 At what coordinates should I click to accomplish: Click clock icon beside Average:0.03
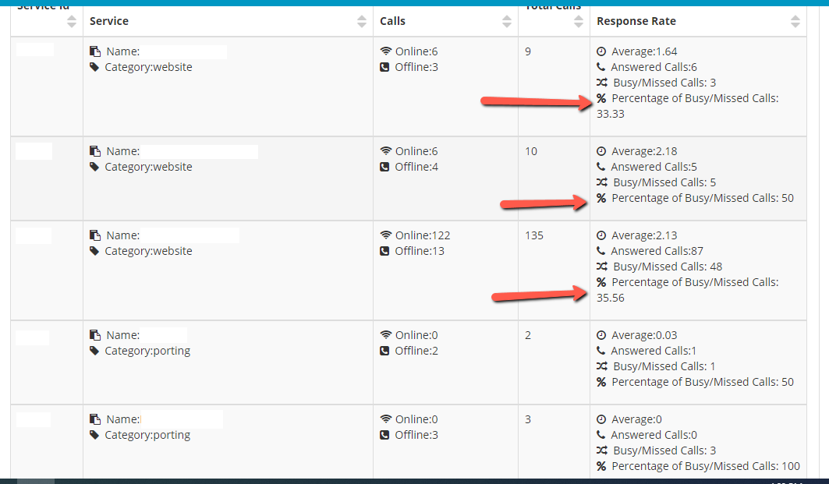point(601,335)
